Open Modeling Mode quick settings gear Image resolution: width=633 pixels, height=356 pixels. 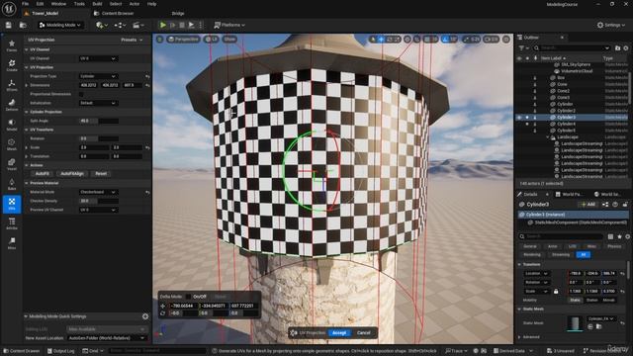(145, 316)
